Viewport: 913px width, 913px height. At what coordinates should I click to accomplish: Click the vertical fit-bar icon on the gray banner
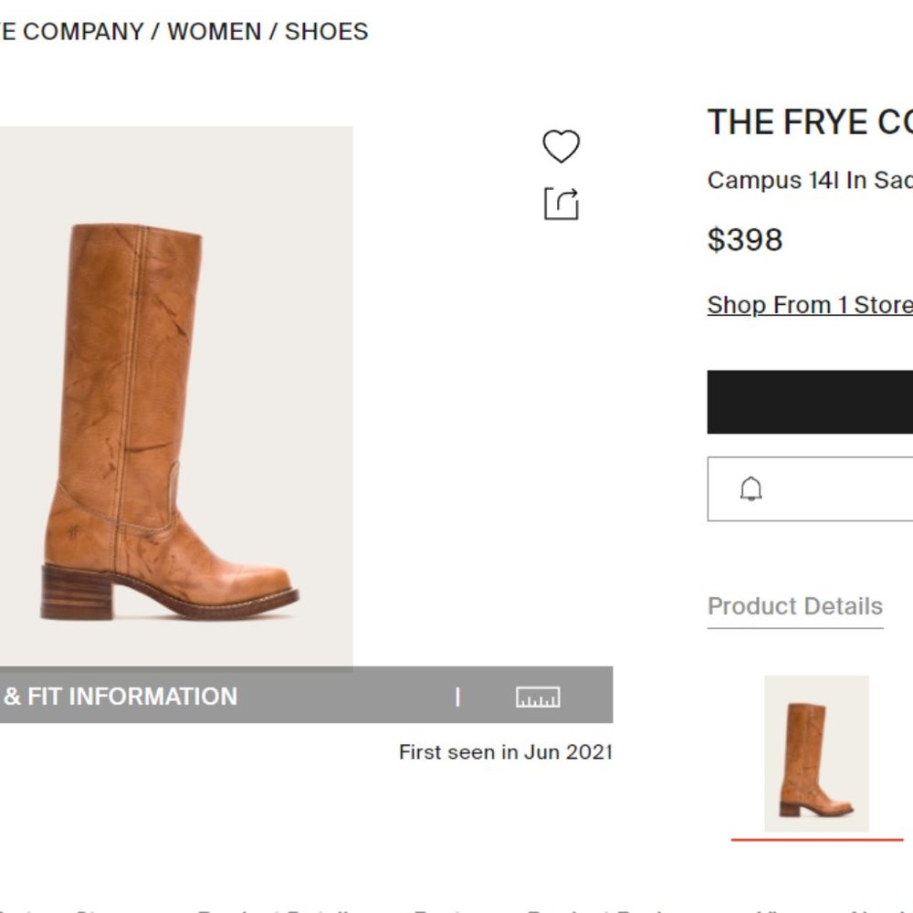point(458,695)
